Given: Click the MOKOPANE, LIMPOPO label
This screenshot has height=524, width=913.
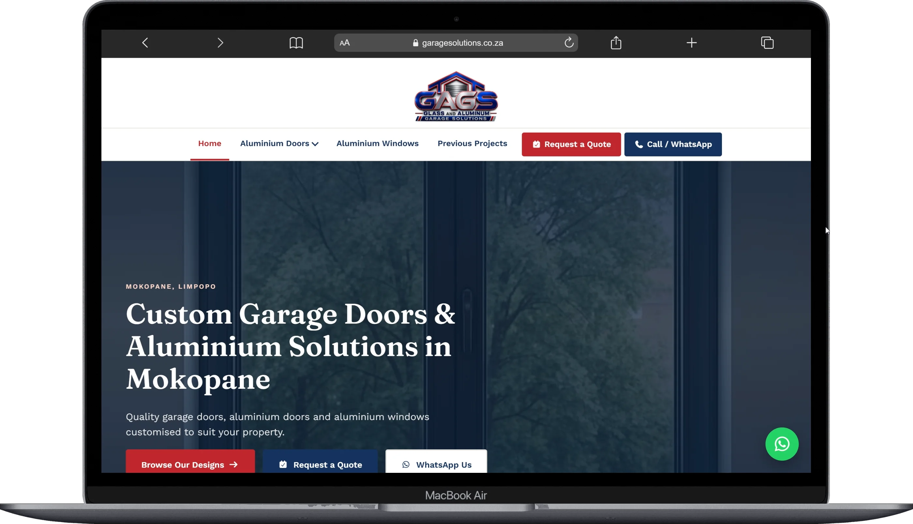Looking at the screenshot, I should click(x=171, y=286).
